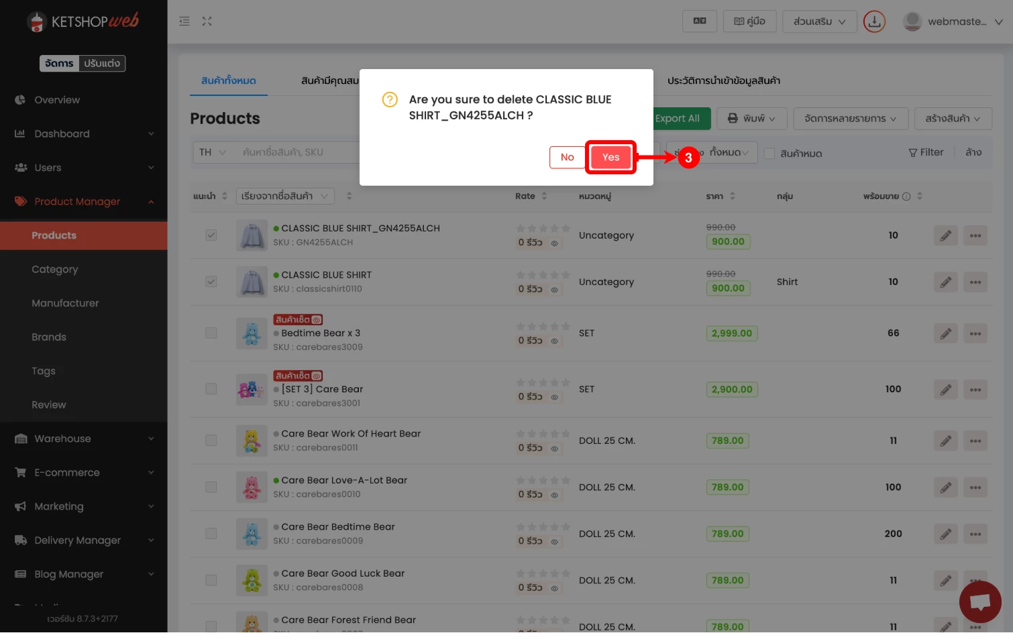Open the จัดการหลายรายการ bulk actions dropdown
Viewport: 1013px width, 633px height.
click(850, 119)
